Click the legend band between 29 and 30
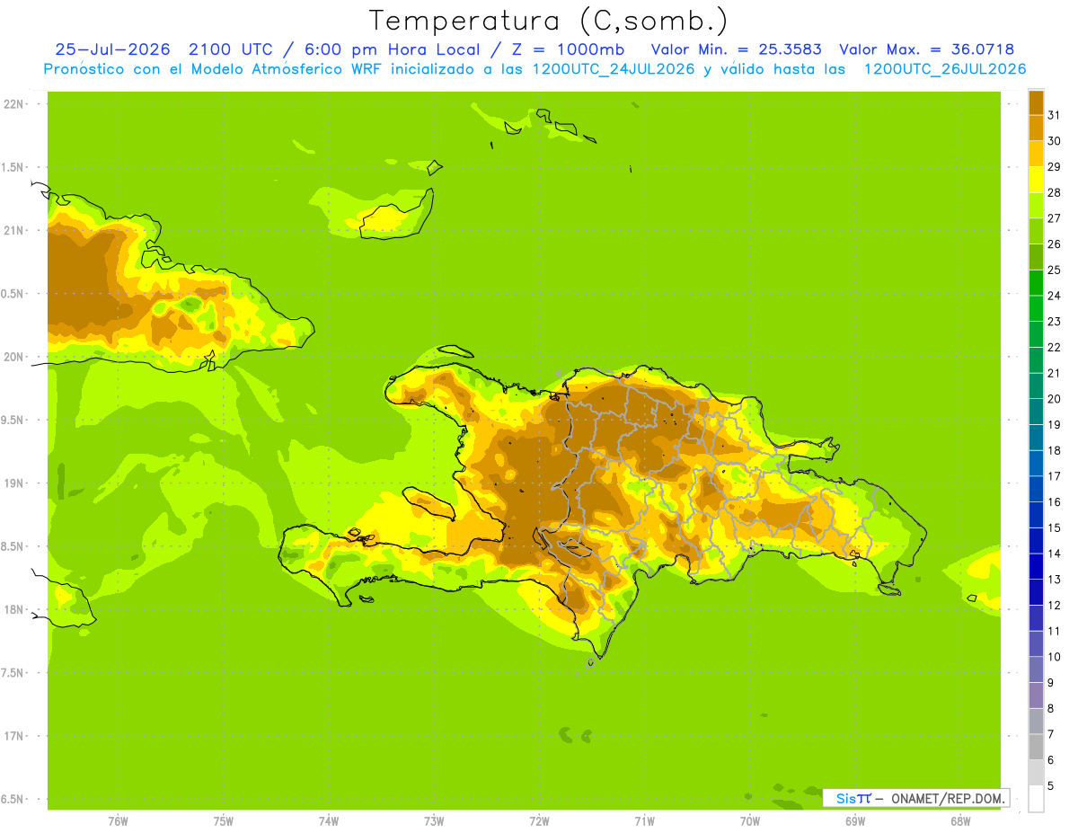The height and width of the screenshot is (833, 1078). (1036, 154)
